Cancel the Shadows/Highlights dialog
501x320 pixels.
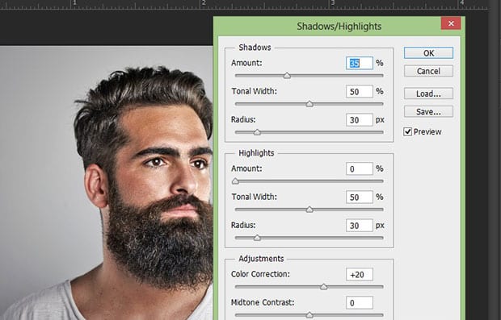pos(428,71)
